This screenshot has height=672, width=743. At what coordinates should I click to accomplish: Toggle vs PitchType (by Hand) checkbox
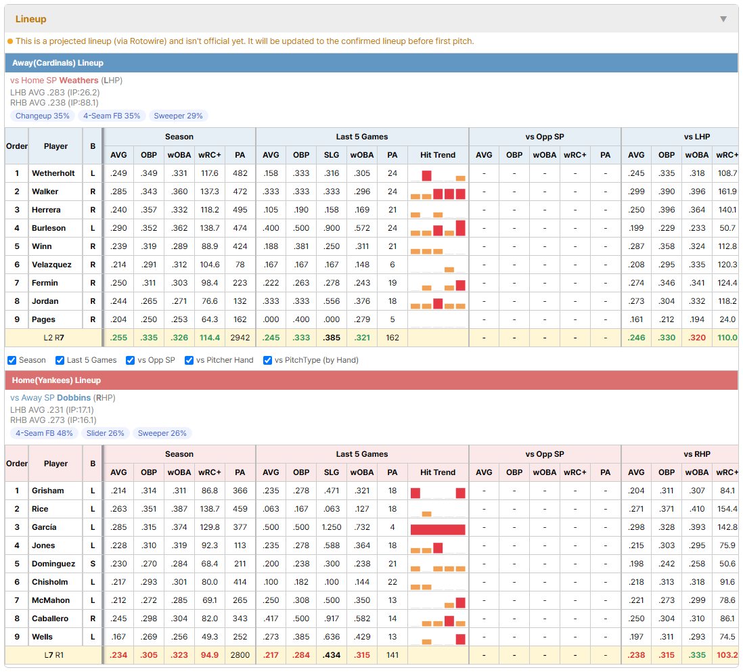pos(267,360)
